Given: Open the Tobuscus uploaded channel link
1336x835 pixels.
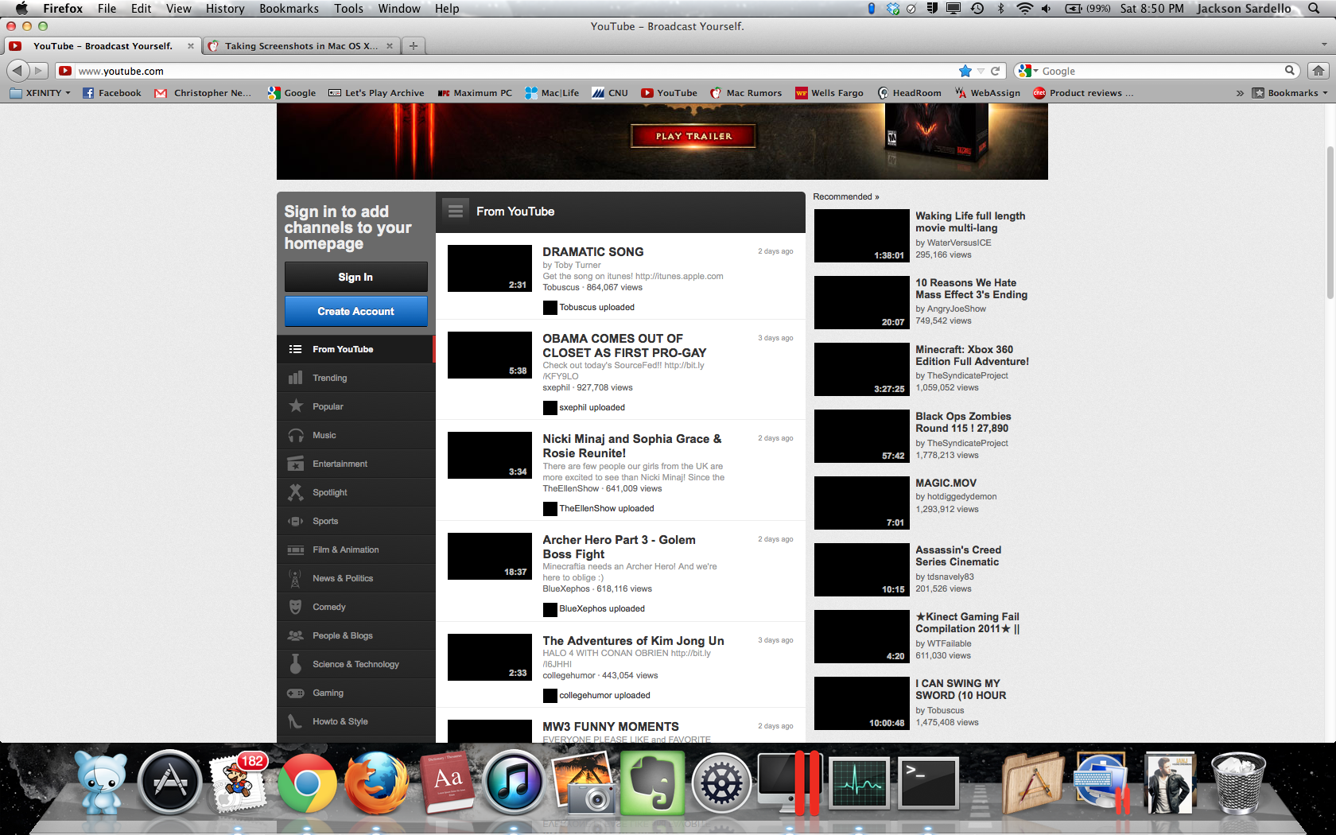Looking at the screenshot, I should pyautogui.click(x=596, y=307).
